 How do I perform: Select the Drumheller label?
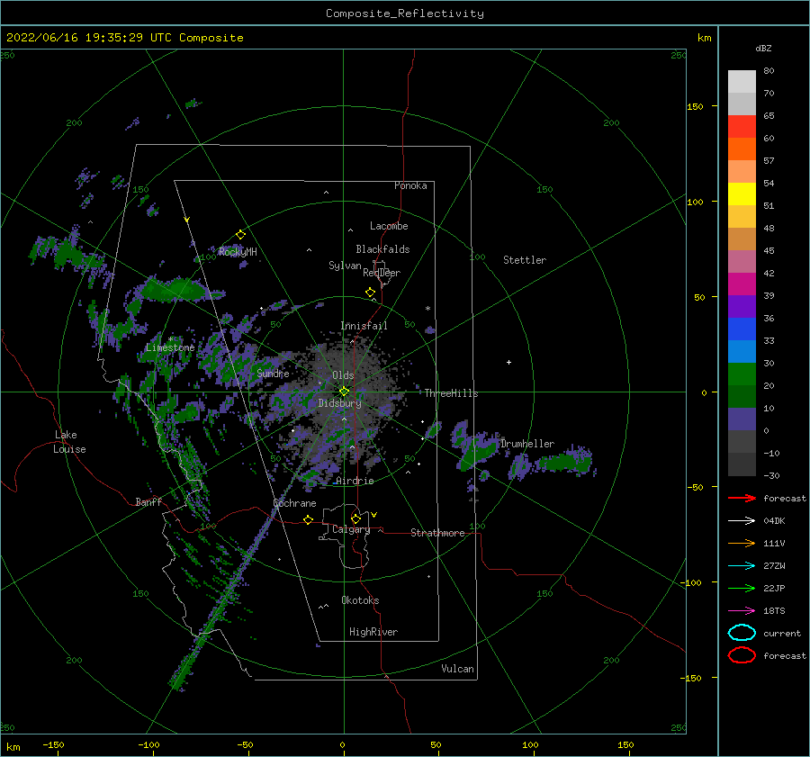coord(527,444)
